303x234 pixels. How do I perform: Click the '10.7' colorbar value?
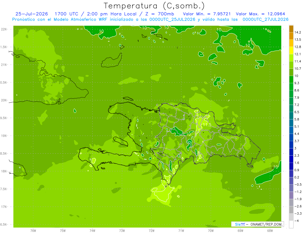pyautogui.click(x=298, y=69)
